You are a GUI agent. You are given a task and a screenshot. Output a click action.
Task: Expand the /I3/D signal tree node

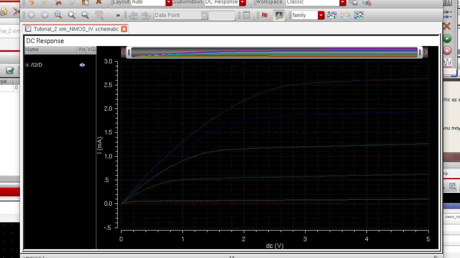27,65
